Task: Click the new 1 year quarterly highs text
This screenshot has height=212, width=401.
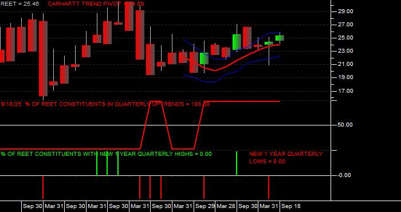Action: [x=106, y=154]
